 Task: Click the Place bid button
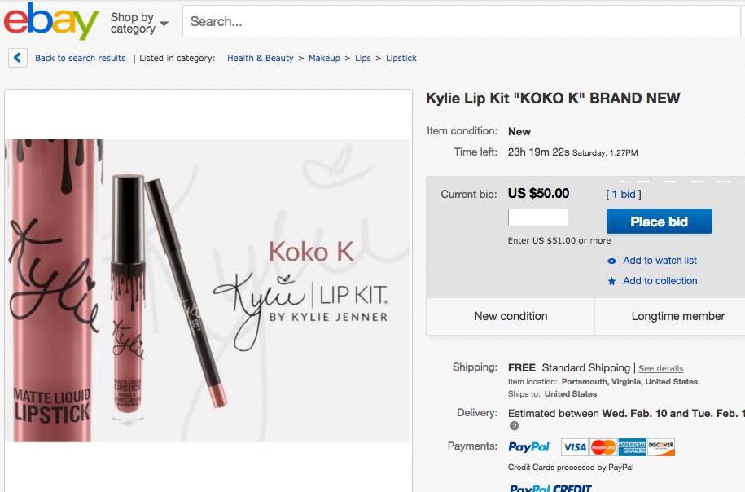click(x=659, y=221)
